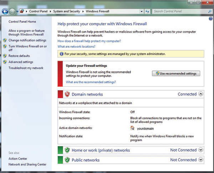
Task: Click shield icon beside Restore defaults
Action: (5, 56)
